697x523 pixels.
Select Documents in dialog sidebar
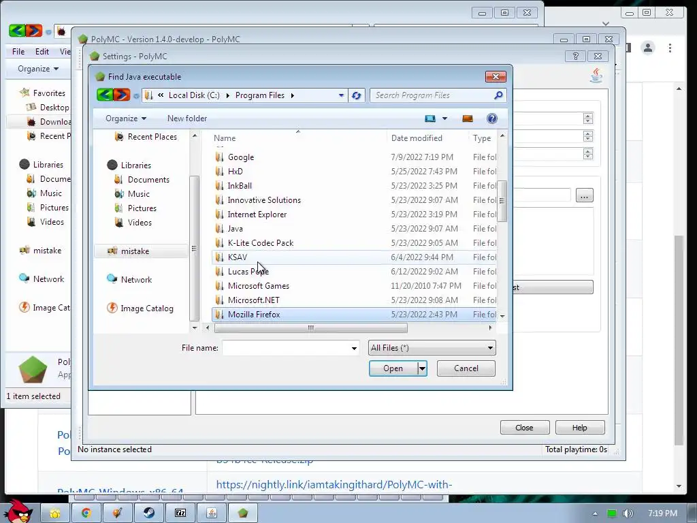coord(148,180)
